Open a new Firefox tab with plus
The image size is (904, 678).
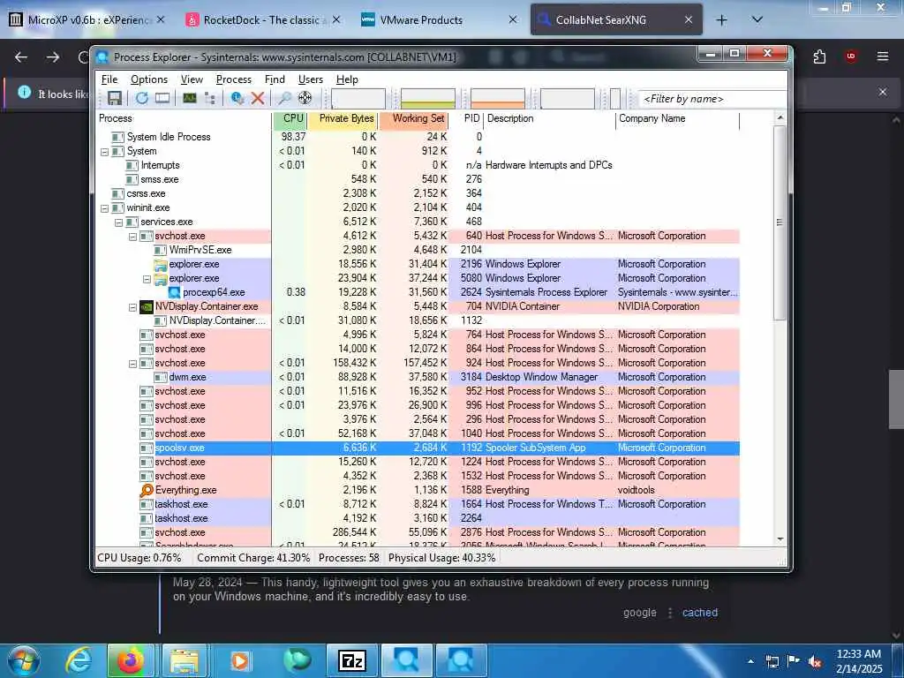pyautogui.click(x=721, y=20)
